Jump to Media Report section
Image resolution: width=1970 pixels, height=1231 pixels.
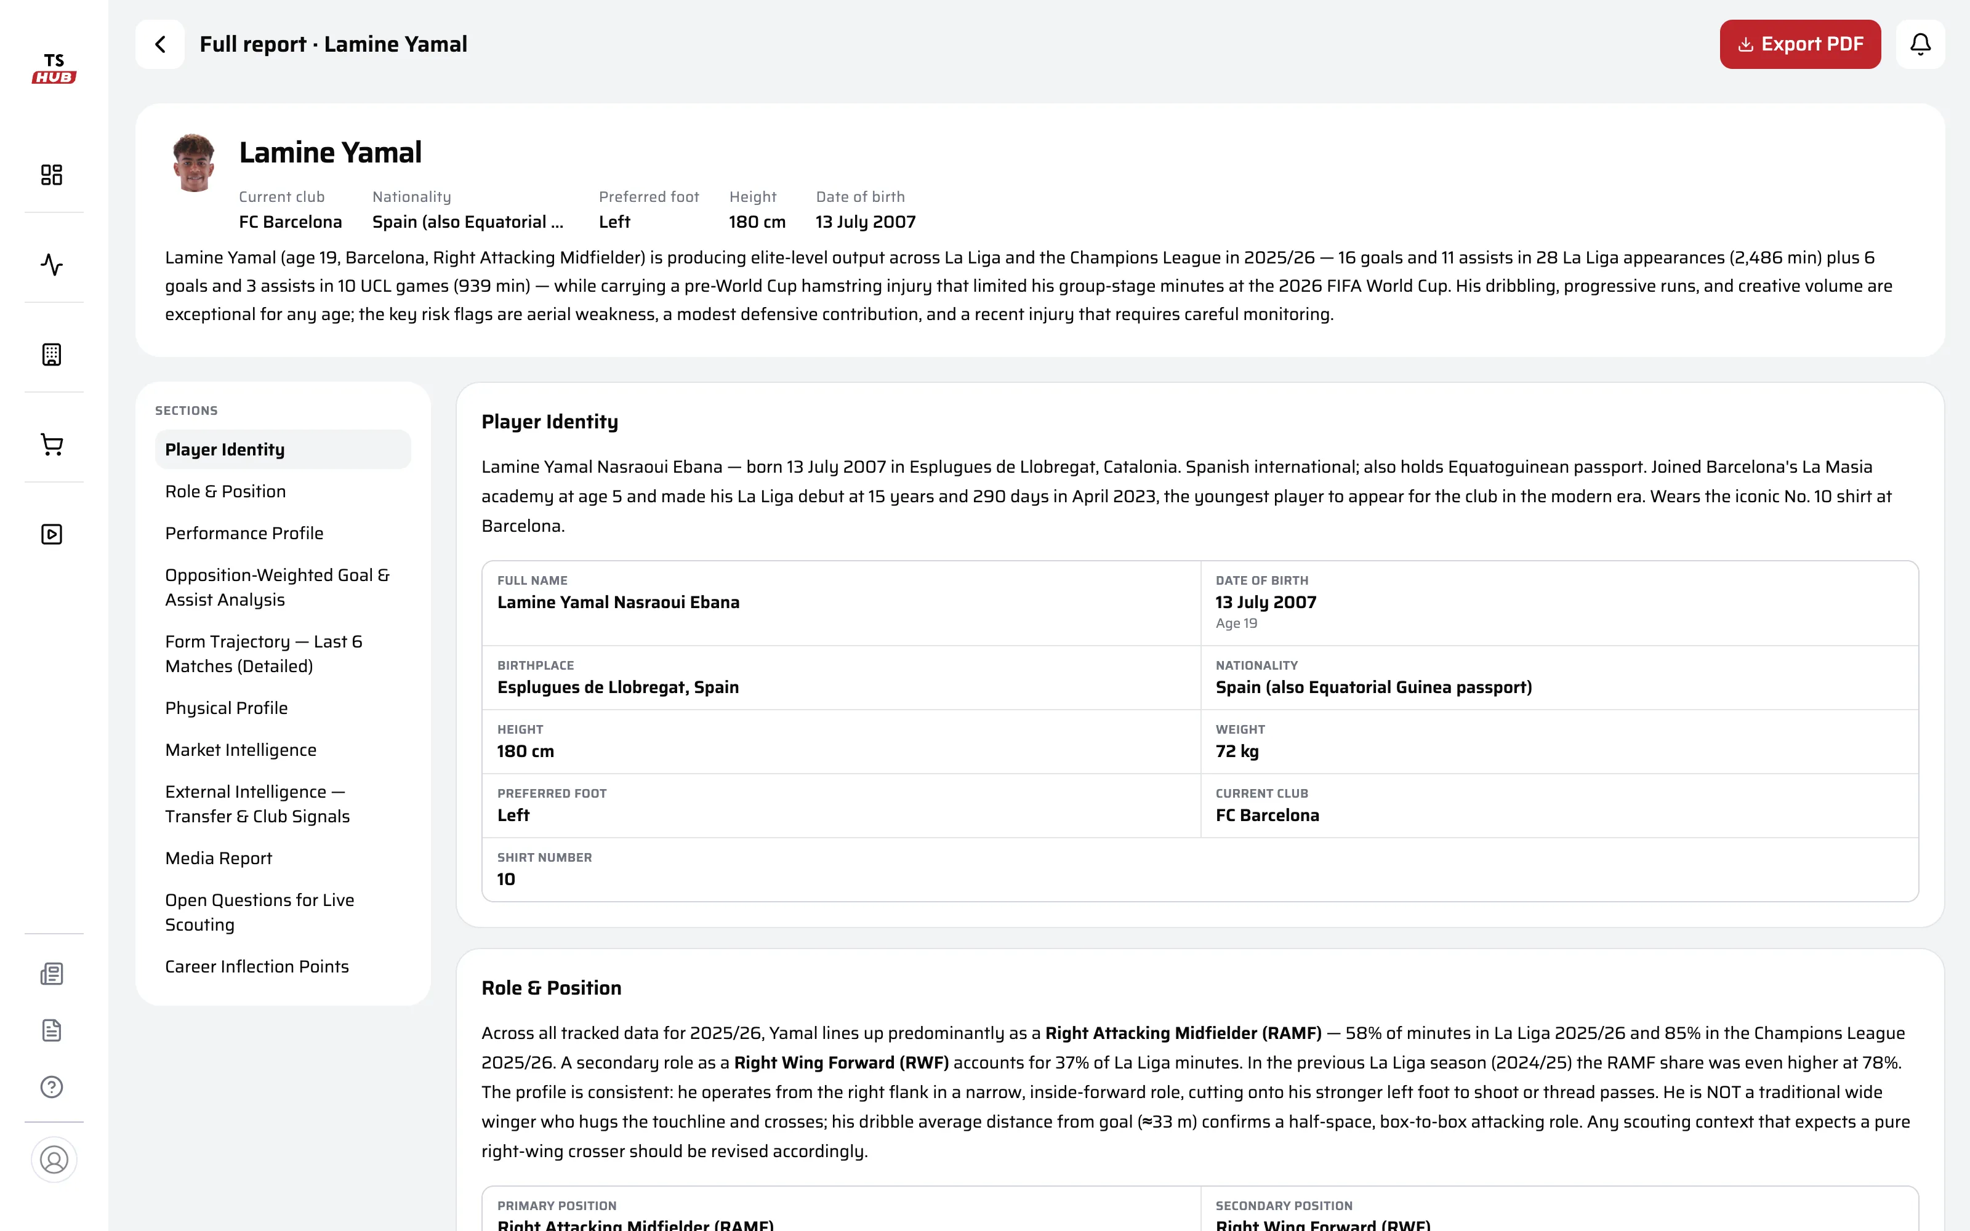click(283, 858)
